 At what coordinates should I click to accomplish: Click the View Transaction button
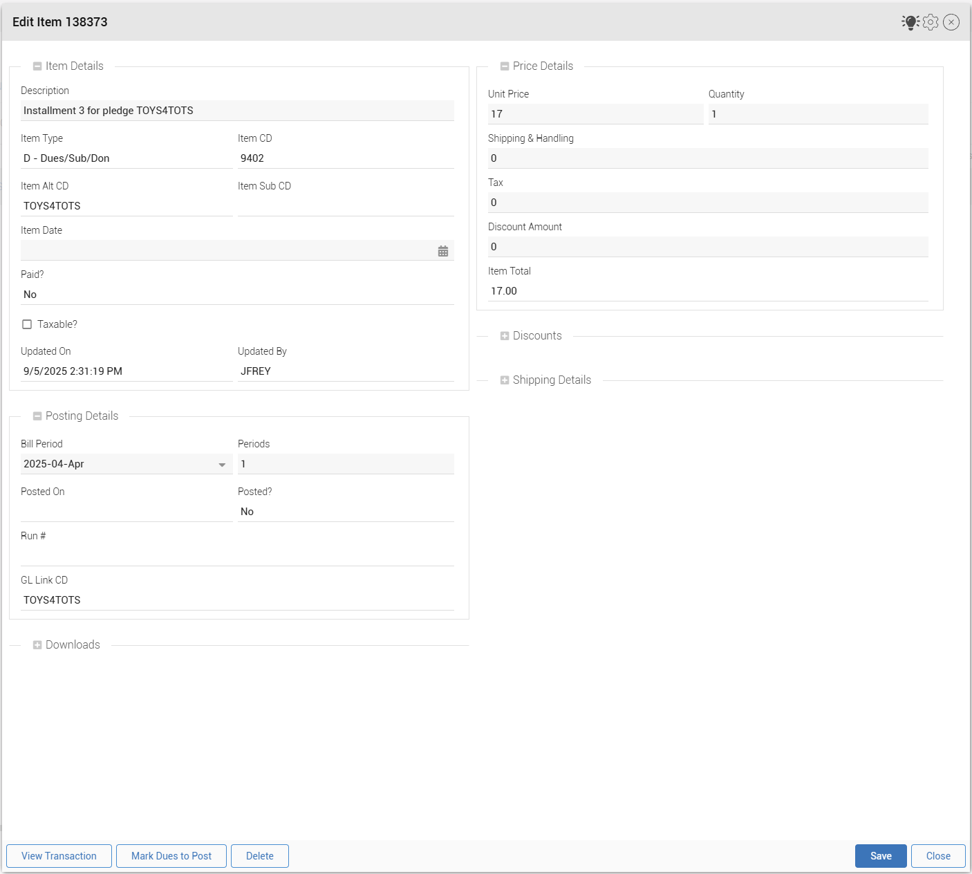pos(59,856)
